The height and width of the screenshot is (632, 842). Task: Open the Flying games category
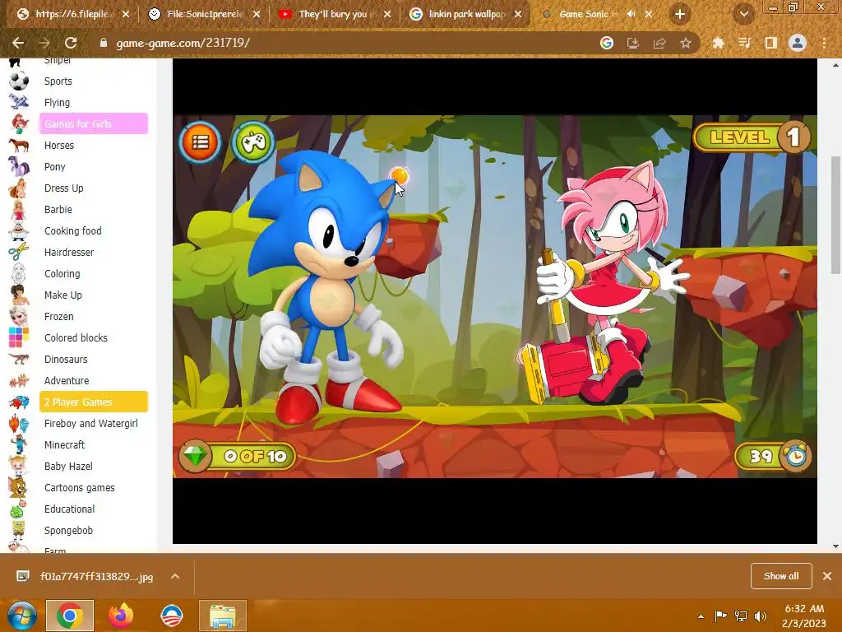click(57, 102)
